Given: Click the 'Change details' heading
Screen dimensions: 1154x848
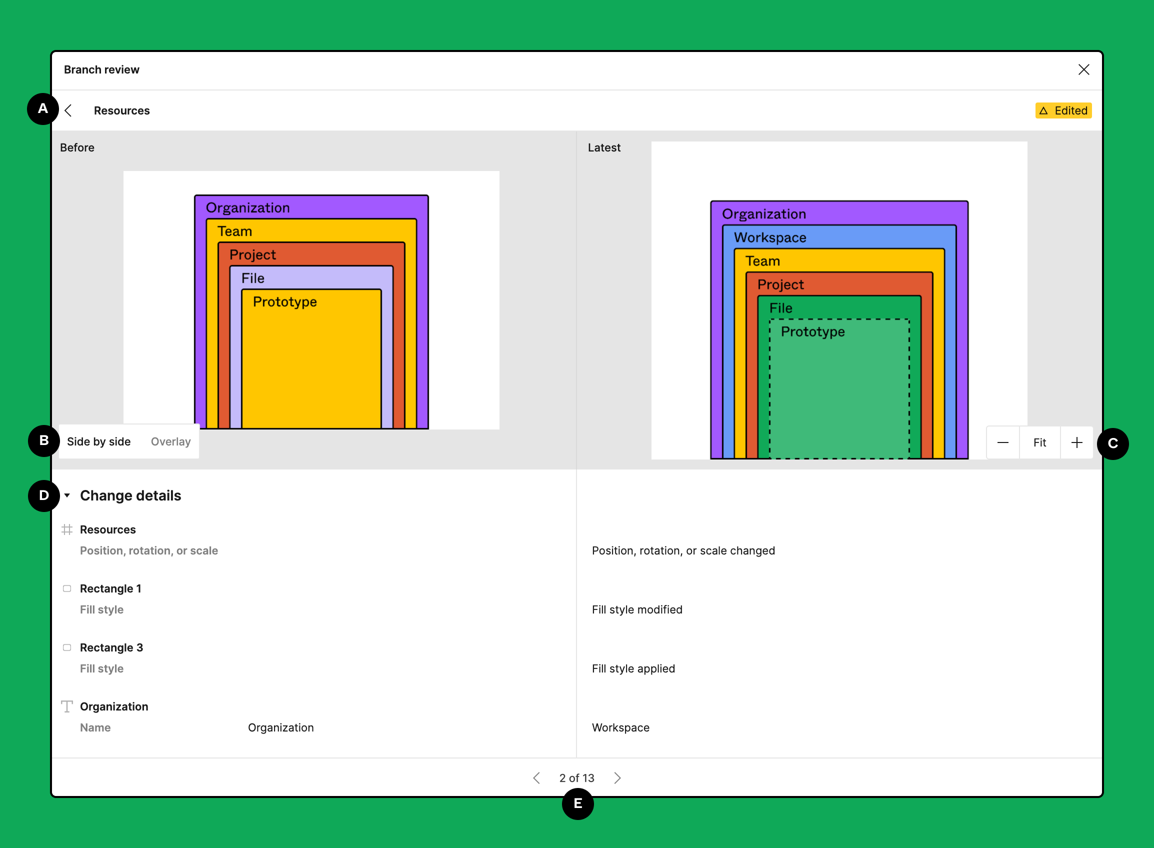Looking at the screenshot, I should 130,495.
